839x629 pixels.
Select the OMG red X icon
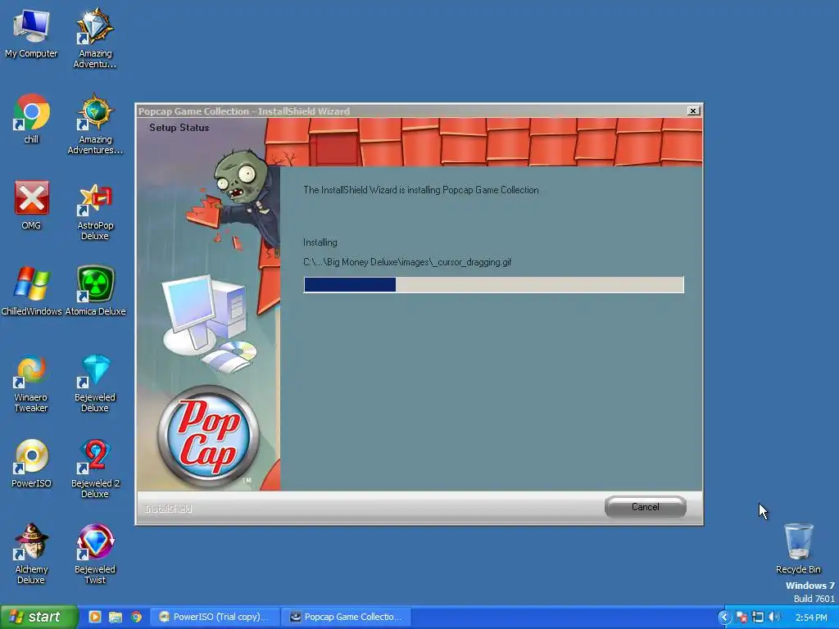(31, 205)
